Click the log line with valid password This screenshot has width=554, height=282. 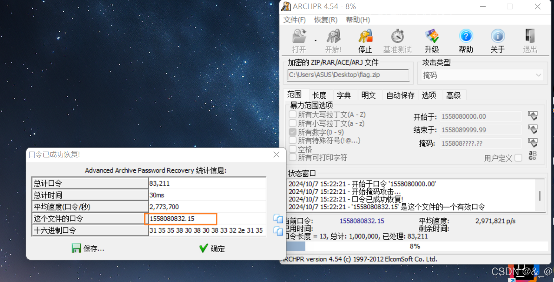(x=387, y=207)
